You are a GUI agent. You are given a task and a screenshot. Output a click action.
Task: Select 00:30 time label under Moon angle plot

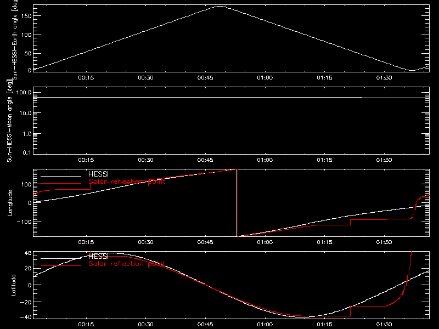[x=145, y=160]
